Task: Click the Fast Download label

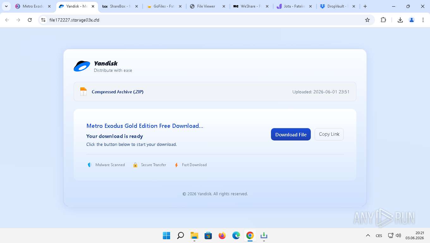Action: (194, 165)
